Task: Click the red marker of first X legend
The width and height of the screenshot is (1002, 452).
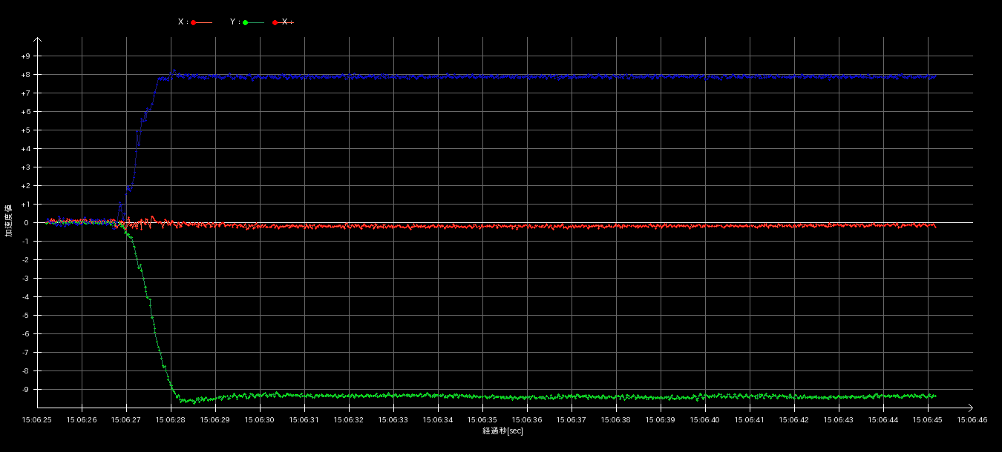Action: [x=194, y=22]
